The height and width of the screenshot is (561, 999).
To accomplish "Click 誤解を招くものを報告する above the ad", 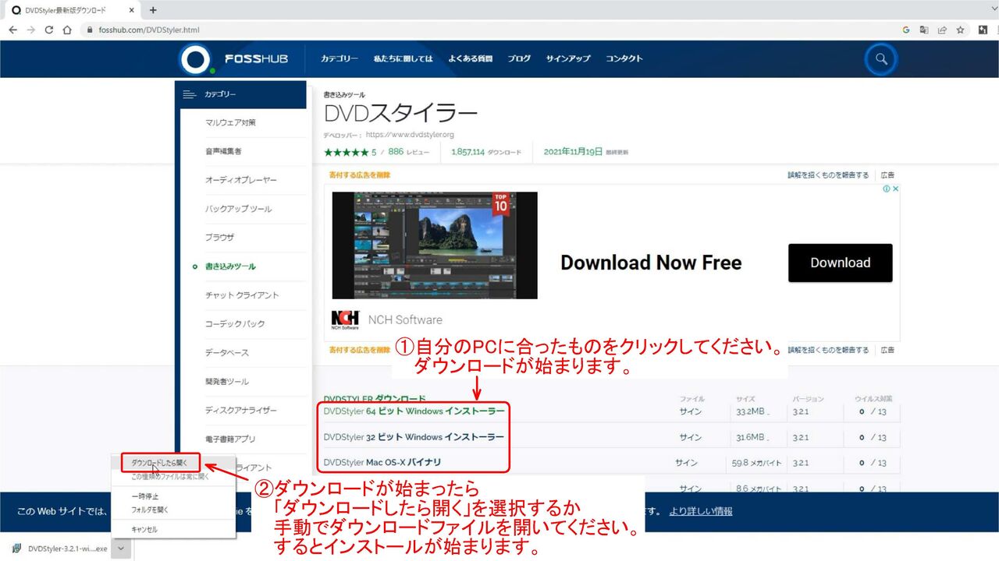I will (828, 175).
